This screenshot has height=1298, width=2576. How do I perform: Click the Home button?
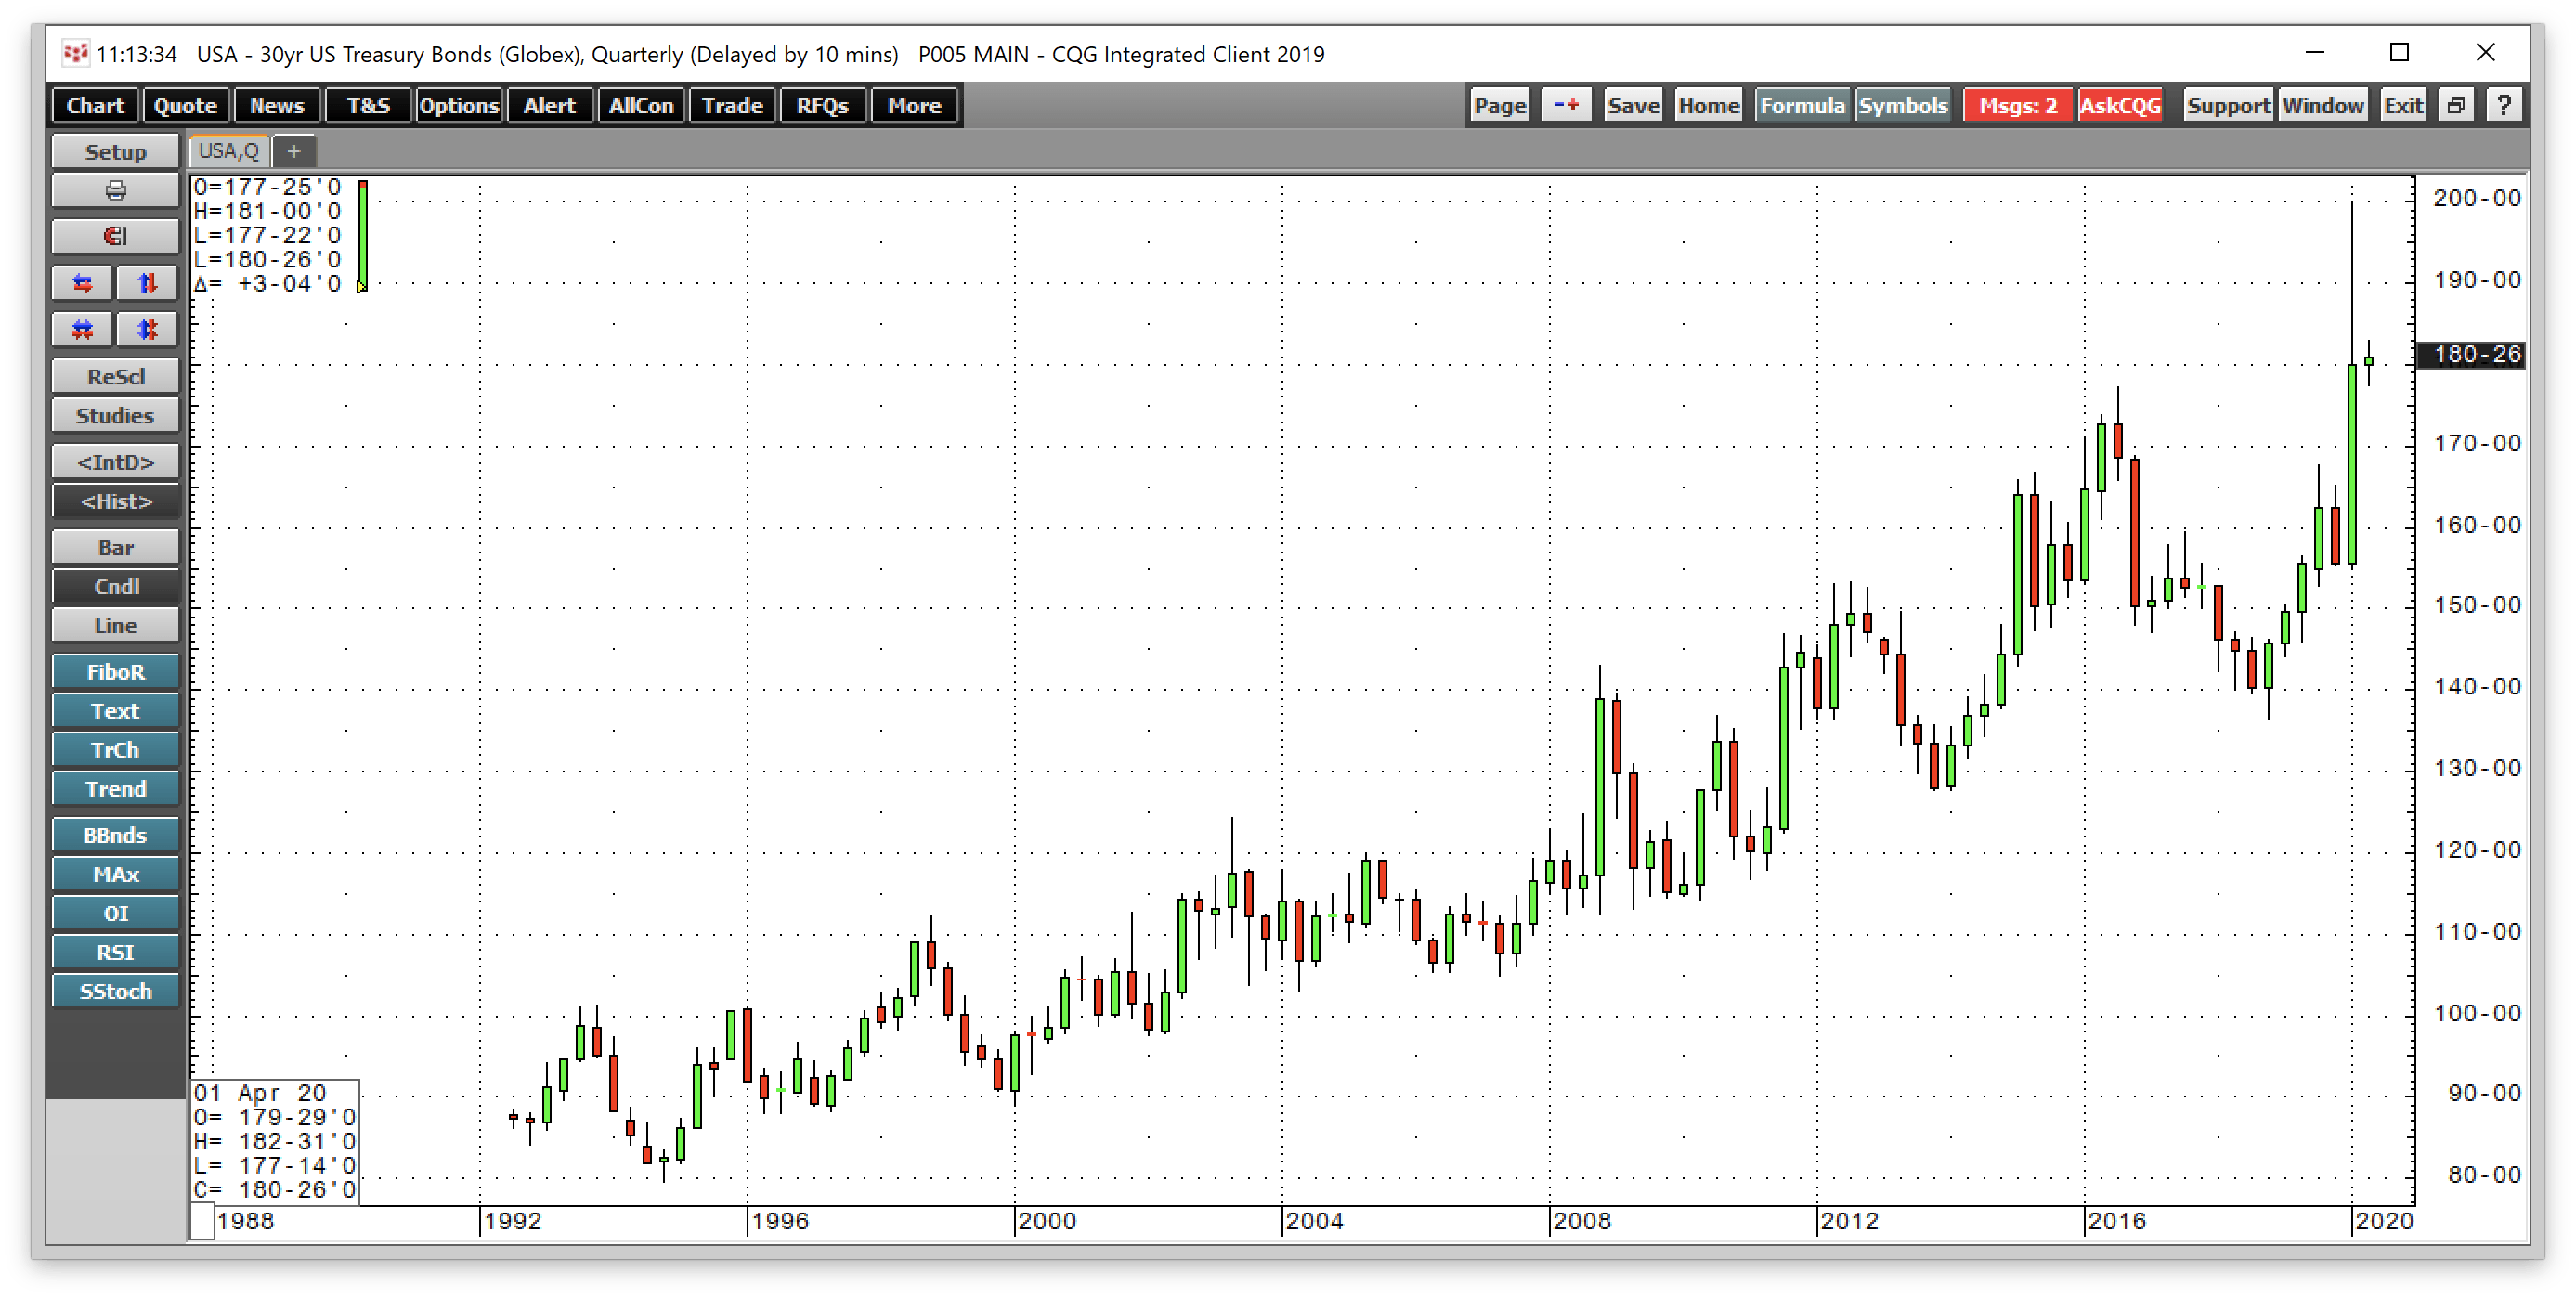tap(1708, 105)
